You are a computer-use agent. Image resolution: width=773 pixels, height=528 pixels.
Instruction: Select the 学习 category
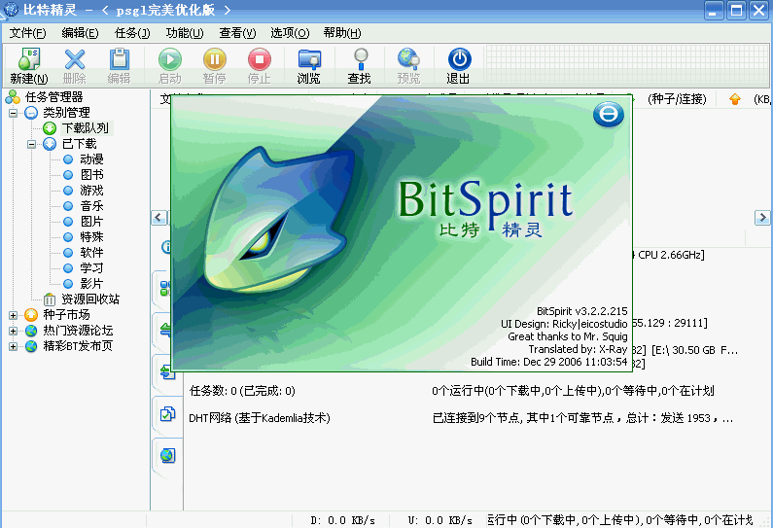(x=91, y=267)
